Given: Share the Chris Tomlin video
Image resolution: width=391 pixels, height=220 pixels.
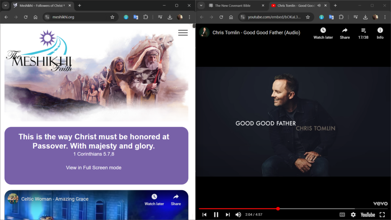Looking at the screenshot, I should (x=345, y=33).
